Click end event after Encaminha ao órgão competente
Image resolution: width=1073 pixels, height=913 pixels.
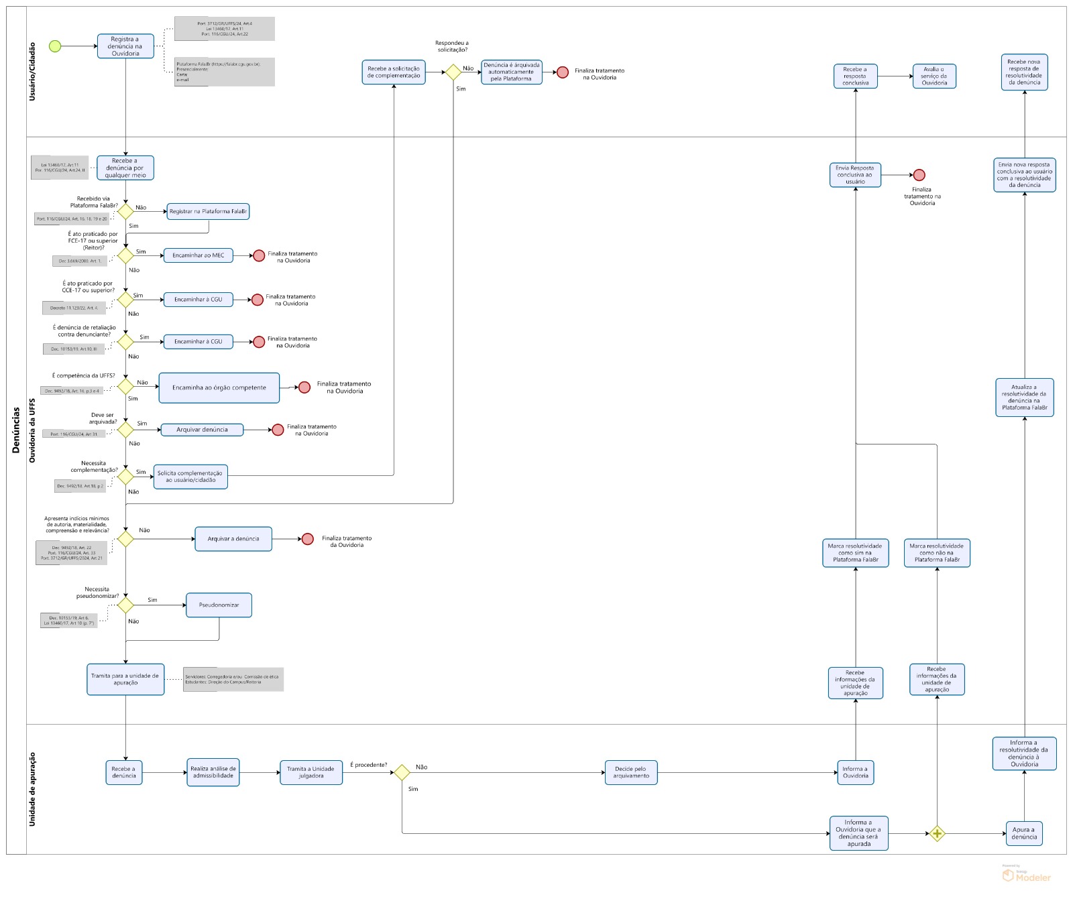pyautogui.click(x=304, y=387)
